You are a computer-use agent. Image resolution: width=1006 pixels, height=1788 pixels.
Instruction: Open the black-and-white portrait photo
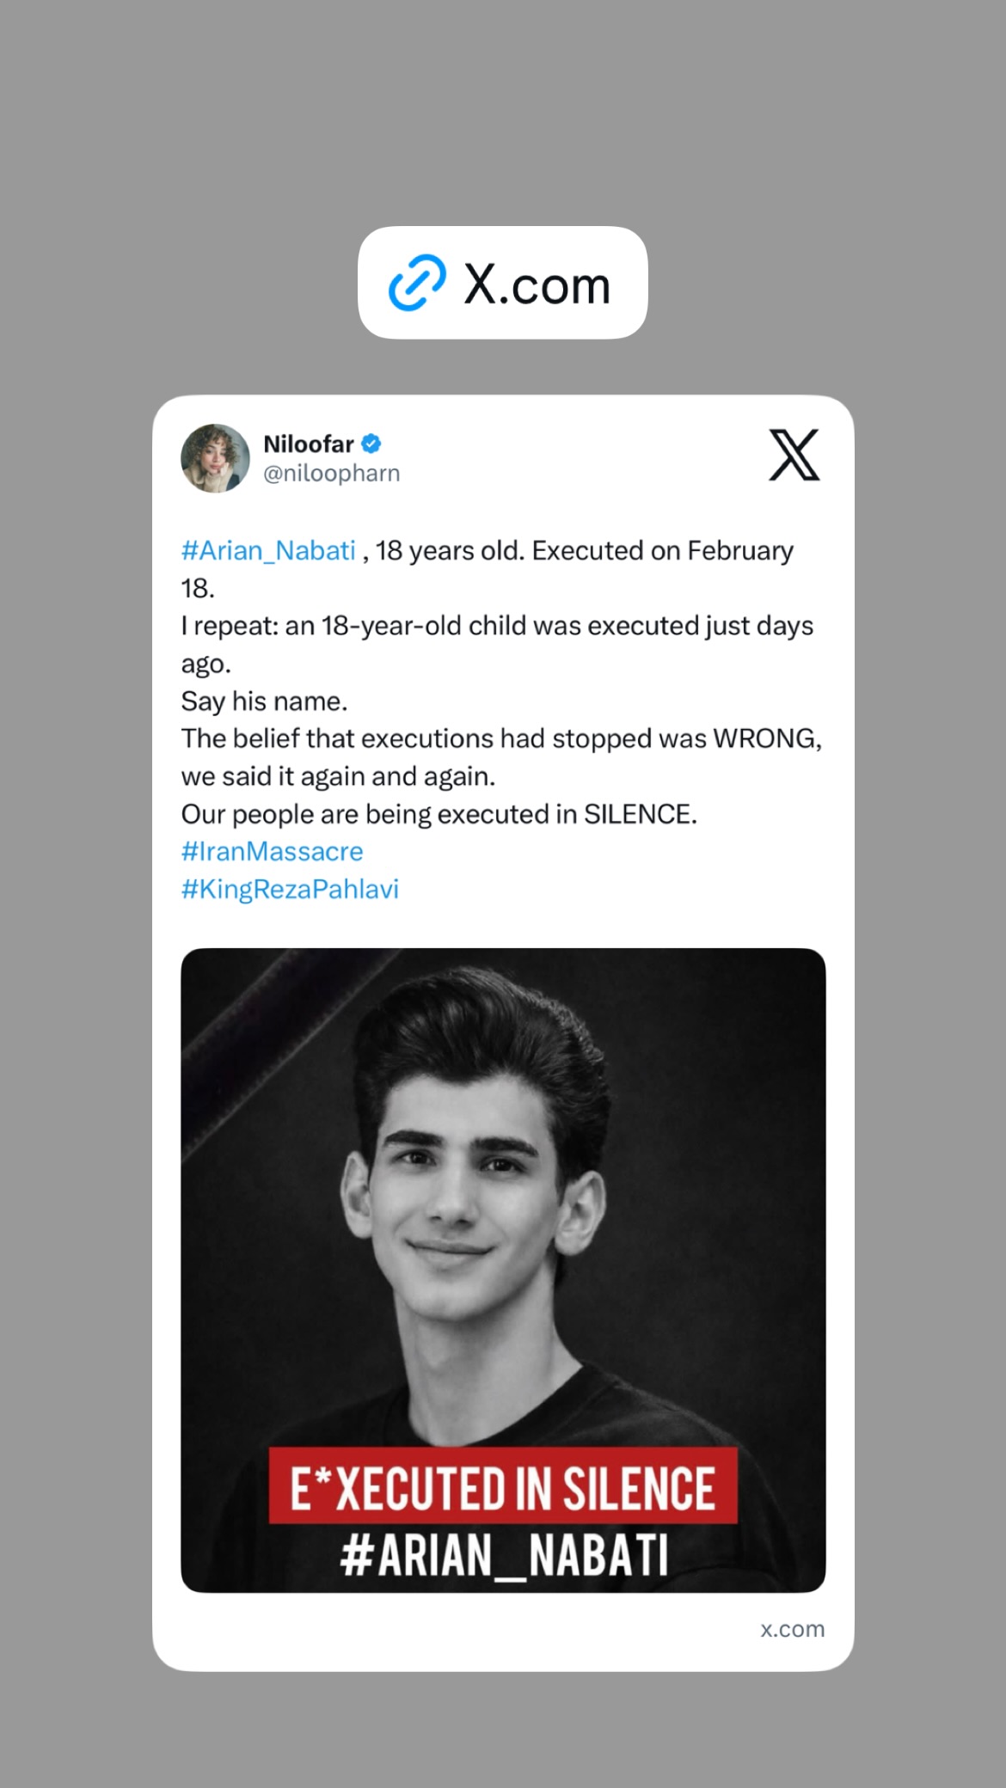pos(503,1271)
